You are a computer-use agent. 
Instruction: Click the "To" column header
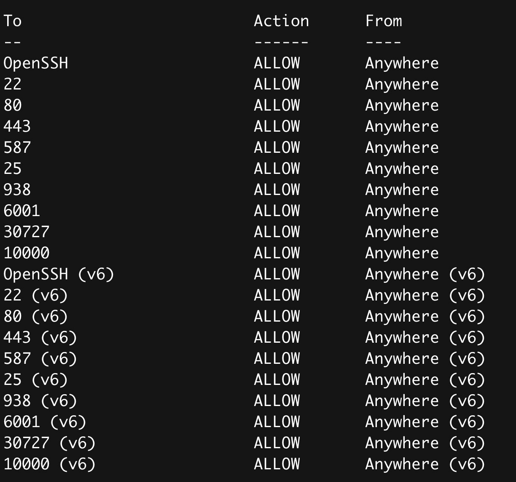pos(13,21)
